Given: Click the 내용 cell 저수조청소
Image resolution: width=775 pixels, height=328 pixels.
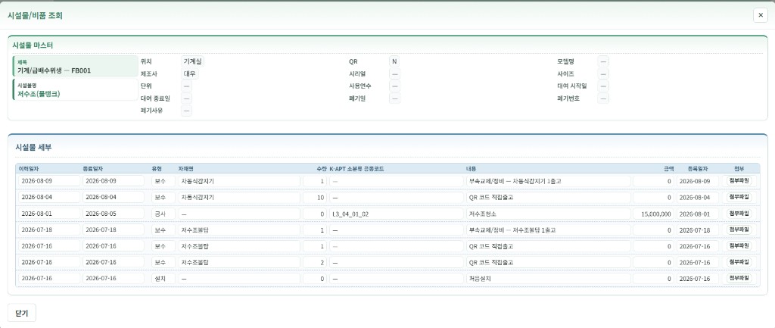Looking at the screenshot, I should point(548,214).
